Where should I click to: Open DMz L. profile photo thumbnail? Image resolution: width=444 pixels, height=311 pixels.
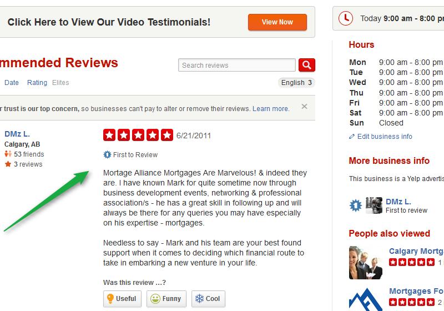[374, 205]
